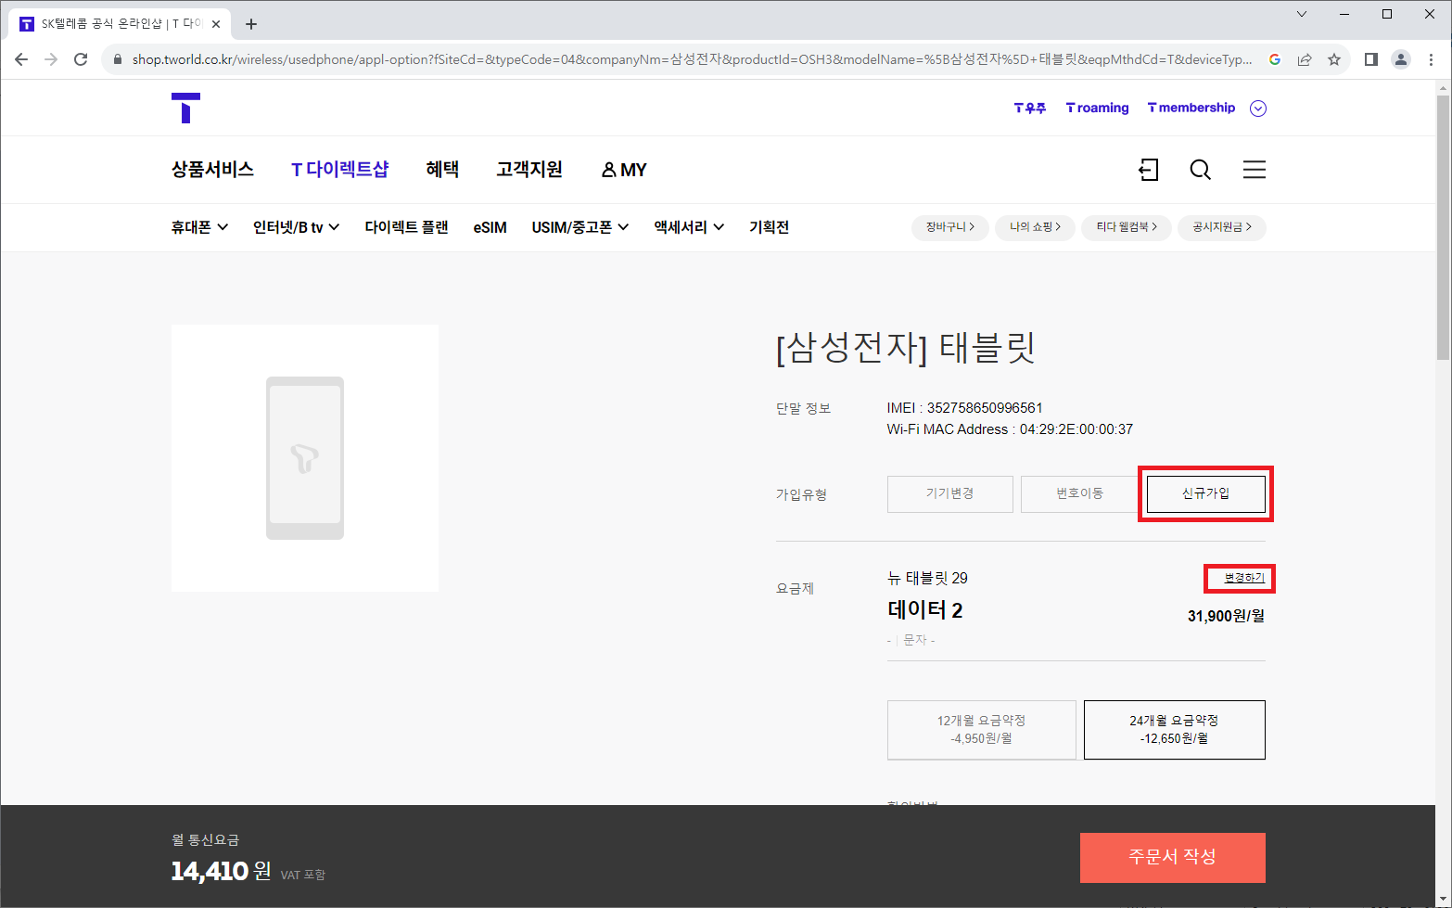Click the 31,900원/월 price text
This screenshot has width=1452, height=908.
tap(1226, 616)
